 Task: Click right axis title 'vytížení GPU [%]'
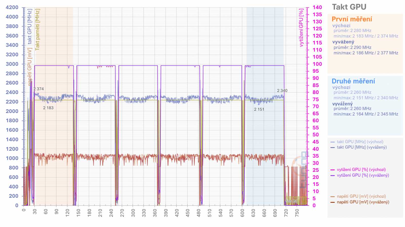click(x=301, y=28)
